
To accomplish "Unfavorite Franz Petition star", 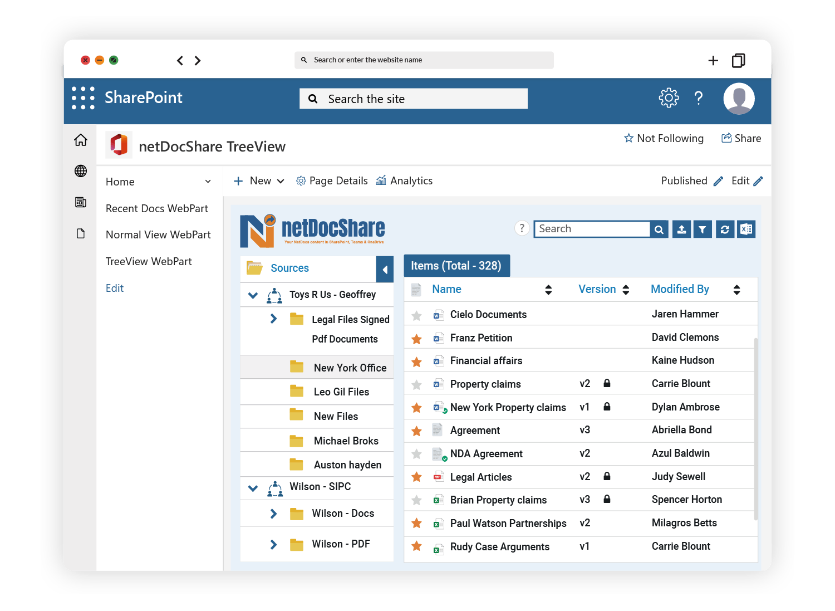I will (x=416, y=339).
